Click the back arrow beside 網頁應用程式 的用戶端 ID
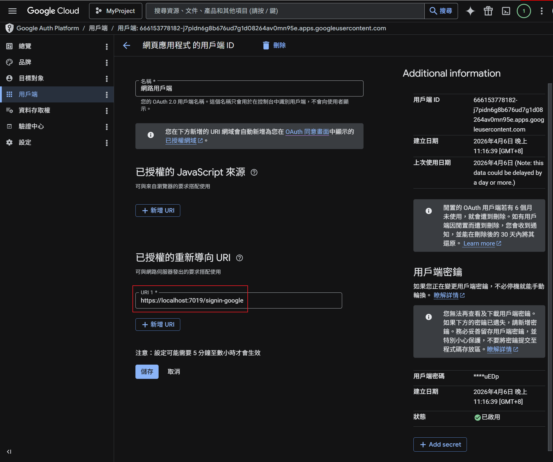The image size is (553, 462). coord(127,45)
